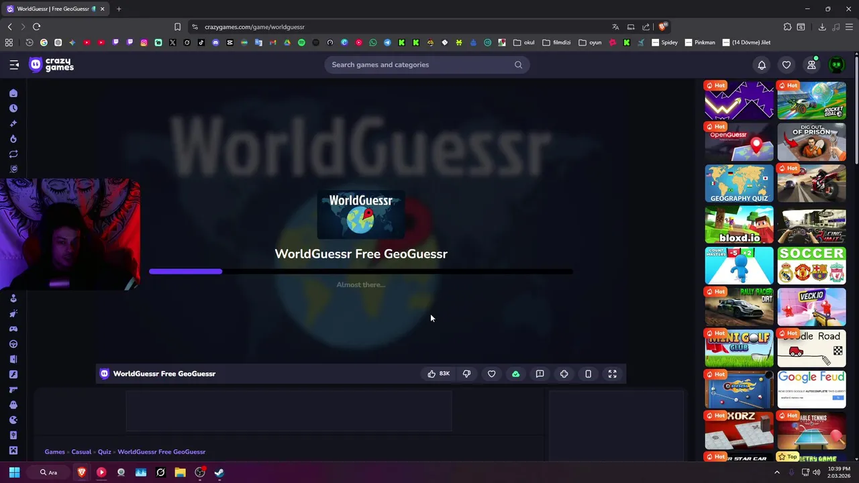Viewport: 859px width, 483px height.
Task: Open the Google Feud game thumbnail
Action: (x=811, y=389)
